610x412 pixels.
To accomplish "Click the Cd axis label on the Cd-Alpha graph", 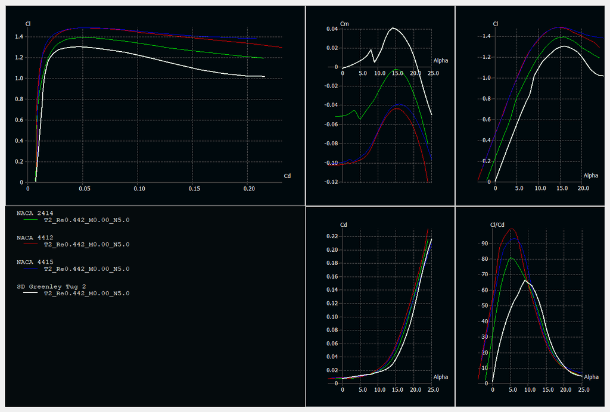I will 344,224.
